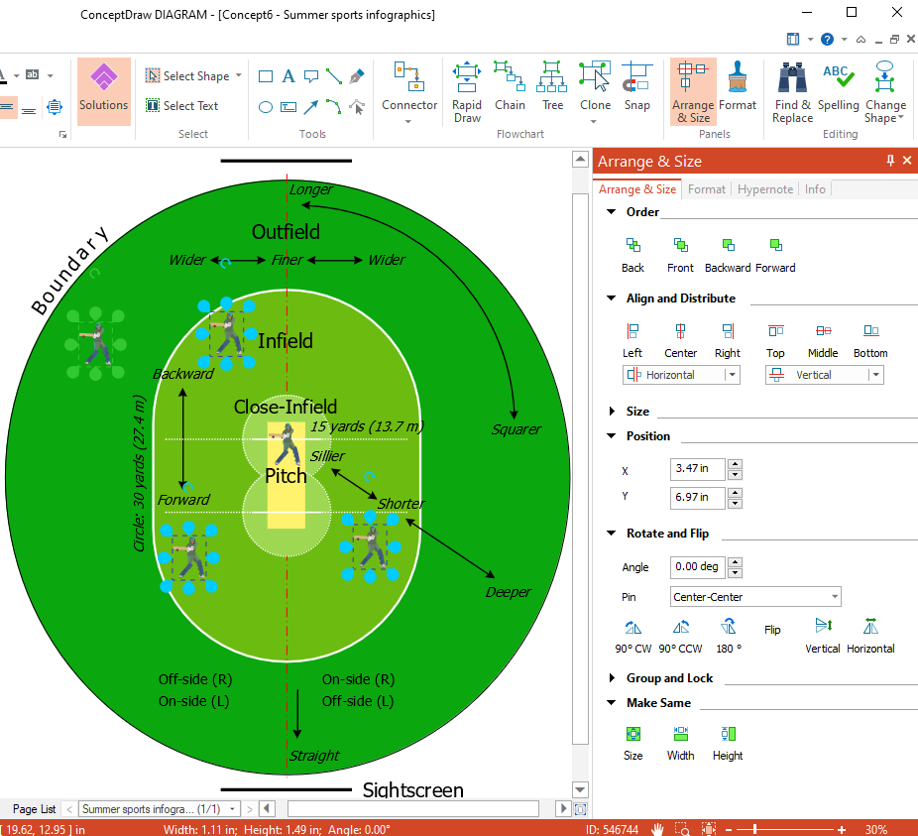Click Select Text tool

pos(182,106)
